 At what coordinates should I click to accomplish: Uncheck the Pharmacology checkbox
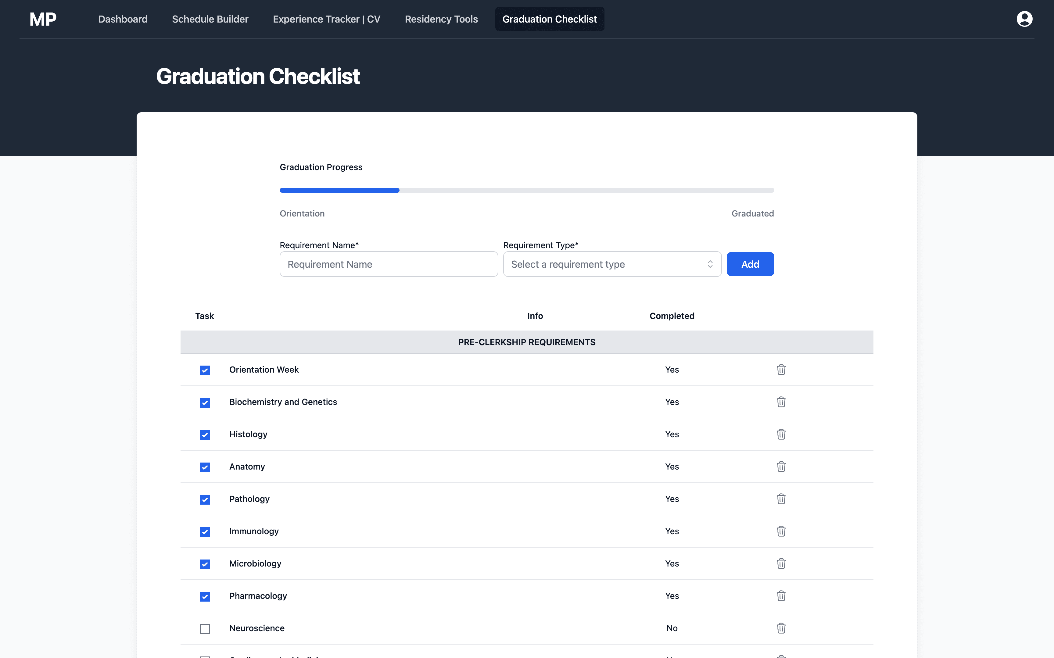(x=205, y=597)
